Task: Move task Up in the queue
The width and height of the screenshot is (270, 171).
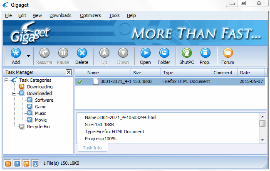Action: point(104,56)
